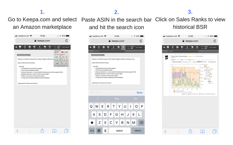The height and width of the screenshot is (145, 233).
Task: Tap reload icon in step 2 phone
Action: tap(141, 41)
